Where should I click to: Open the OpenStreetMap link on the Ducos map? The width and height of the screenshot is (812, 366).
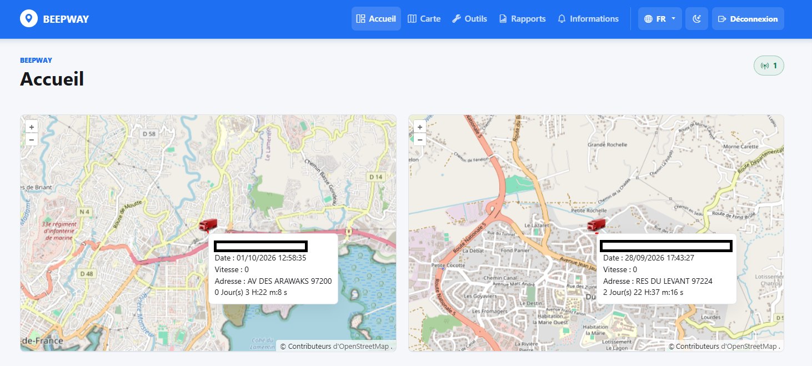(x=749, y=347)
